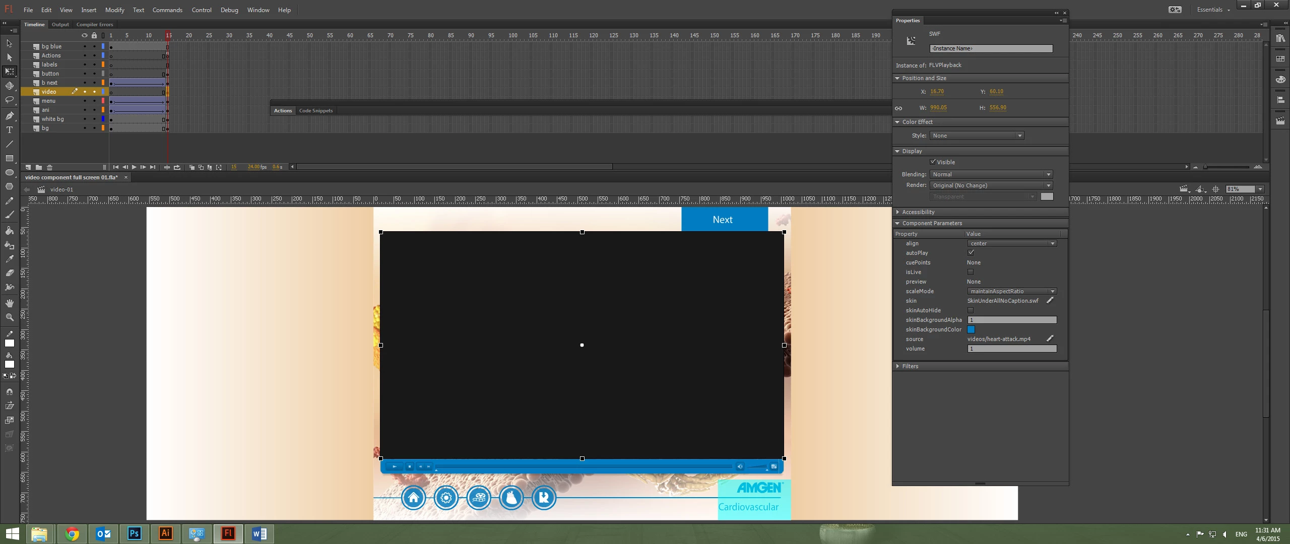Toggle the Visible checkbox in Display
Viewport: 1290px width, 544px height.
933,162
